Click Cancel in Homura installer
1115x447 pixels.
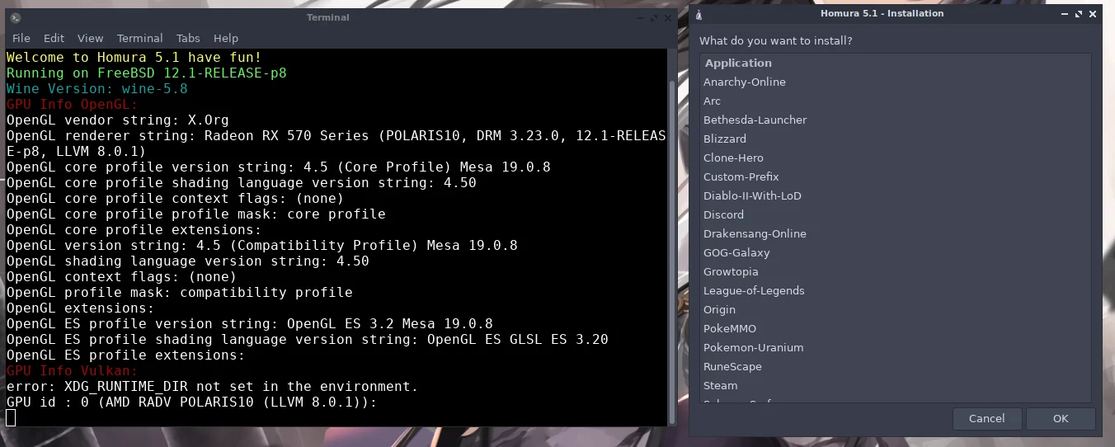click(x=986, y=418)
